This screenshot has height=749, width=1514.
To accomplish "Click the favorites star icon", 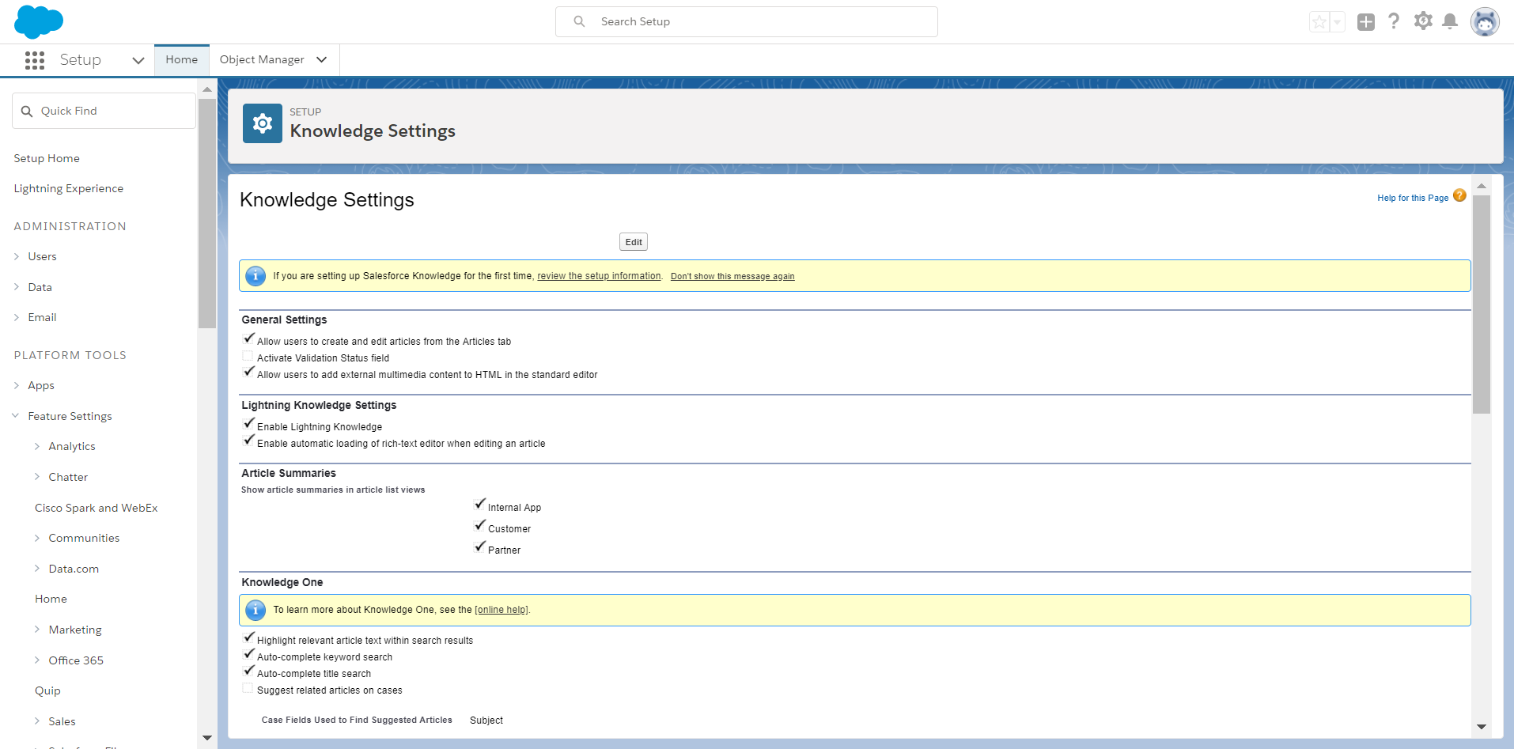I will pyautogui.click(x=1319, y=22).
